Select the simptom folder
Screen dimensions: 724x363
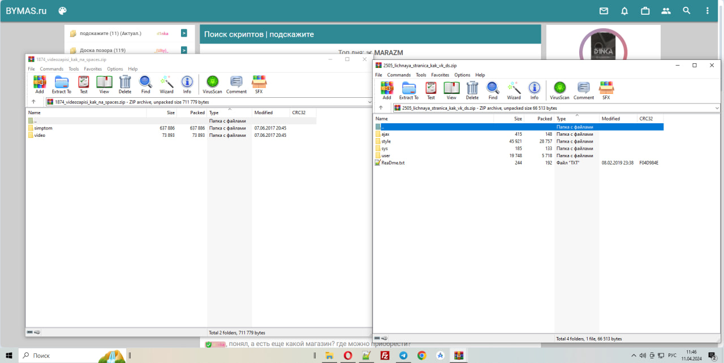pos(43,128)
